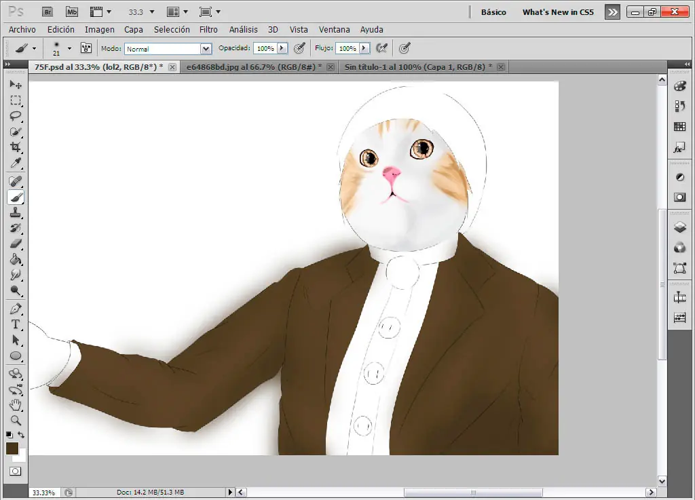Viewport: 695px width, 500px height.
Task: Select the Path Selection tool
Action: [x=16, y=340]
